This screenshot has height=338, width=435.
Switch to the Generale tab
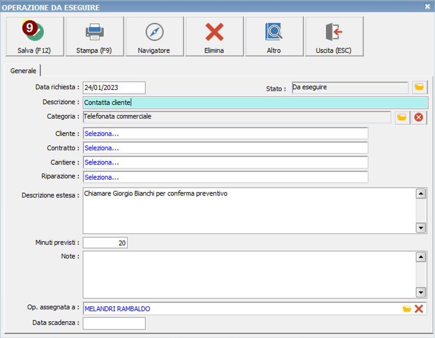coord(23,70)
